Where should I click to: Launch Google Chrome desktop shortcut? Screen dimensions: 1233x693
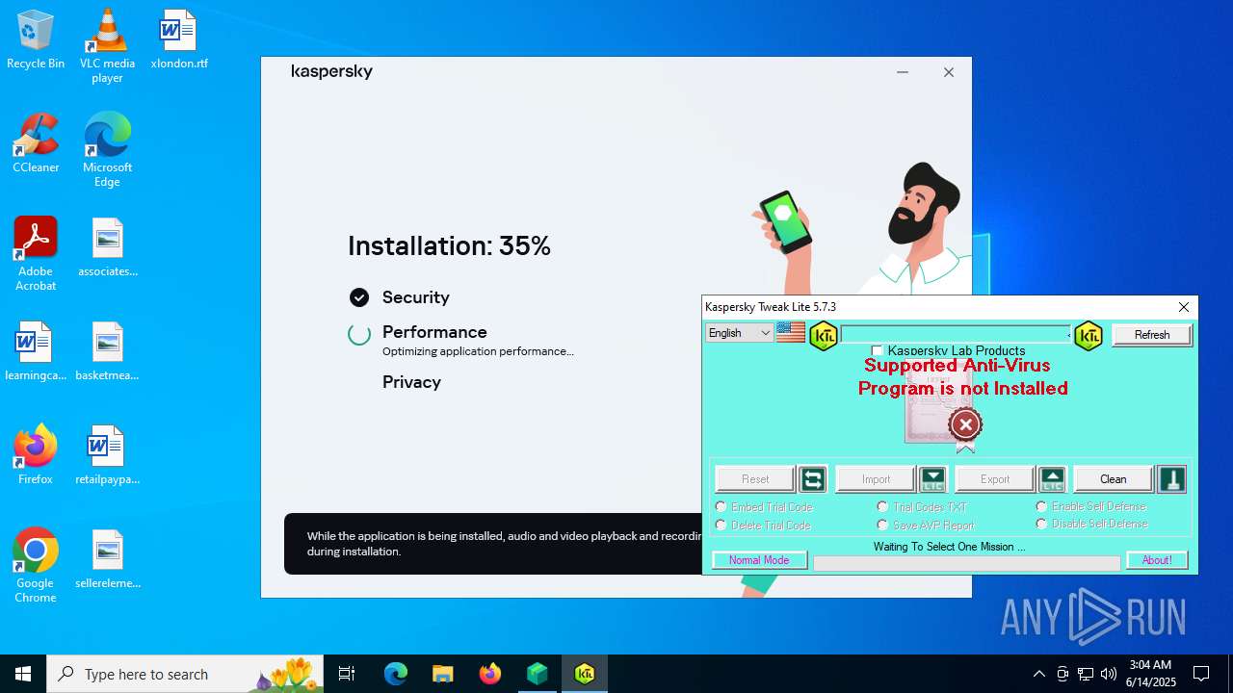point(36,566)
